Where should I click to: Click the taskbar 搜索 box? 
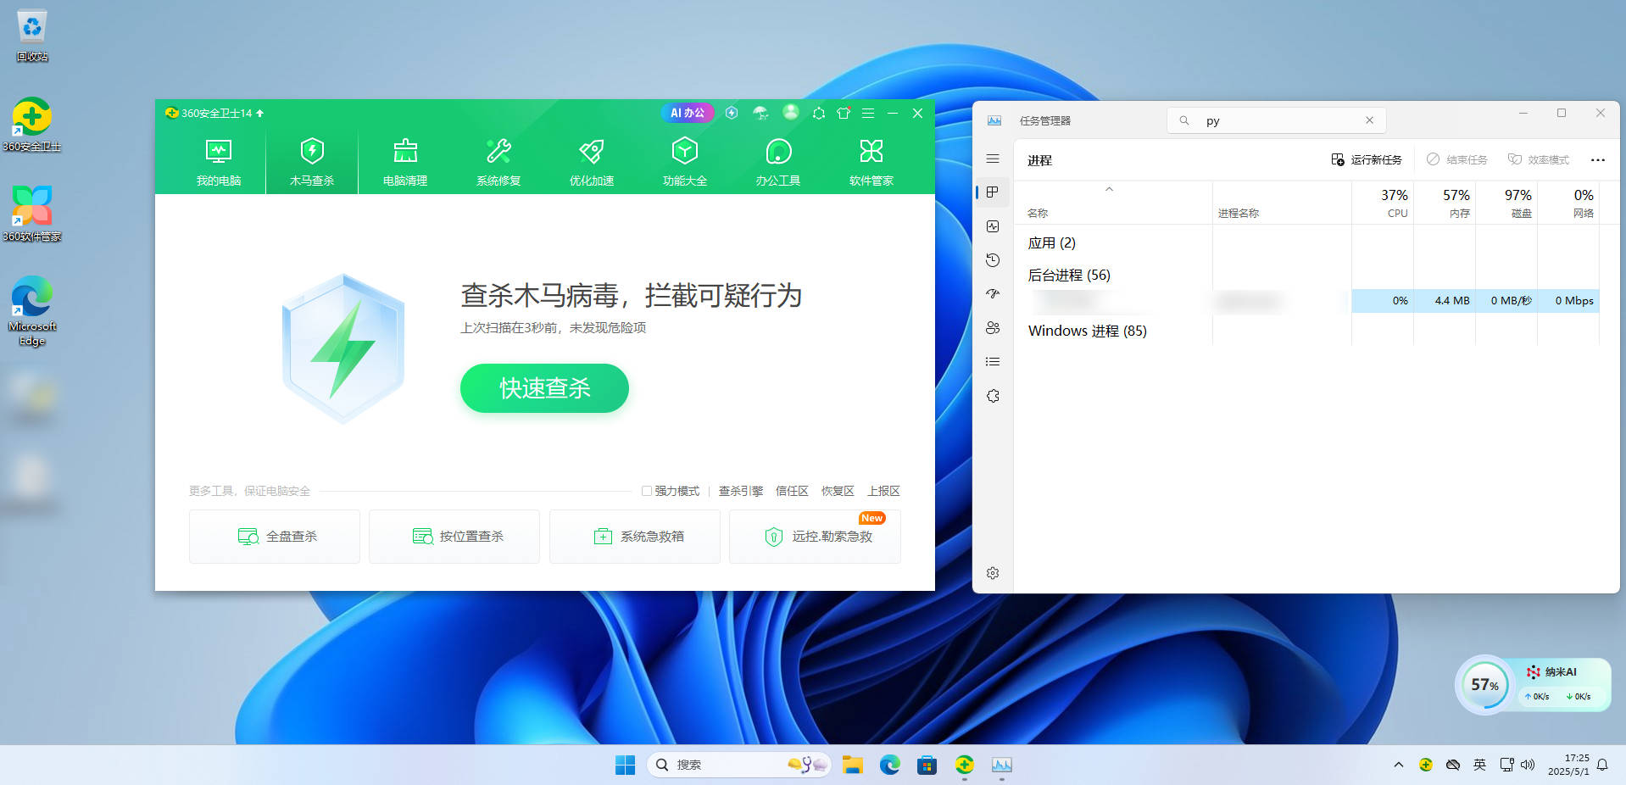click(x=738, y=765)
